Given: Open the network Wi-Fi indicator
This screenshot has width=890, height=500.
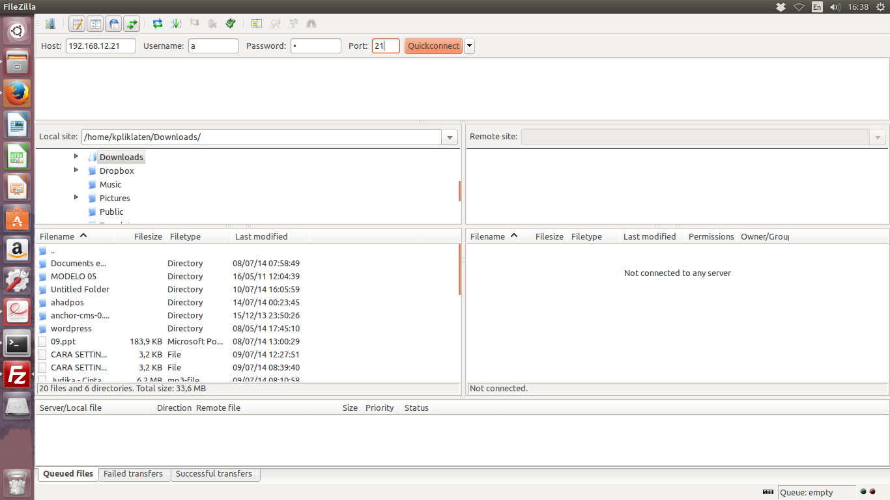Looking at the screenshot, I should click(x=799, y=7).
